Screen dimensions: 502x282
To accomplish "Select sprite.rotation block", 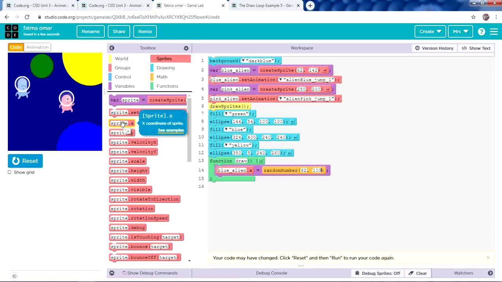I will [132, 208].
